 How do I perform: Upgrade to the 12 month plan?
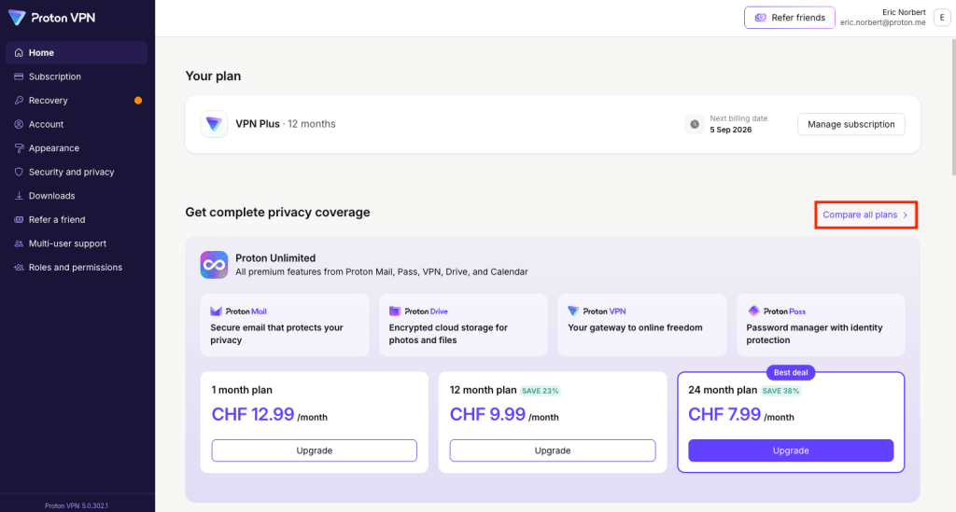pyautogui.click(x=553, y=450)
